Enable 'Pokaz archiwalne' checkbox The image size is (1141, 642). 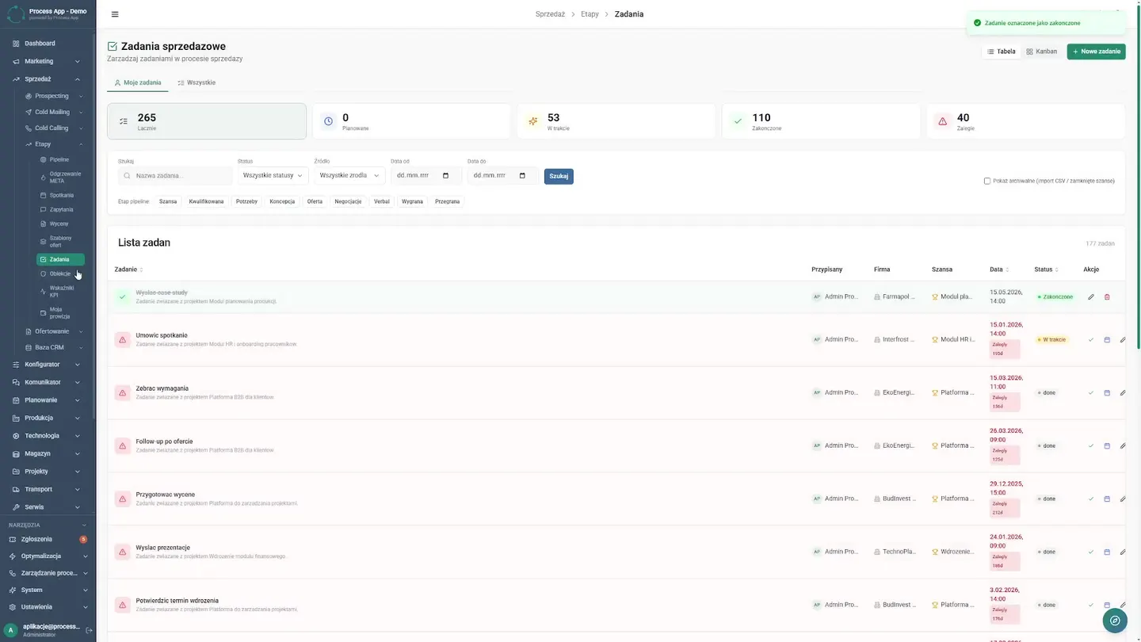click(987, 181)
